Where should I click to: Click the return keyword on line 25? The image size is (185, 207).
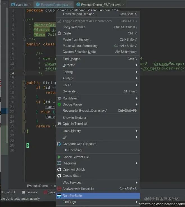(43, 126)
